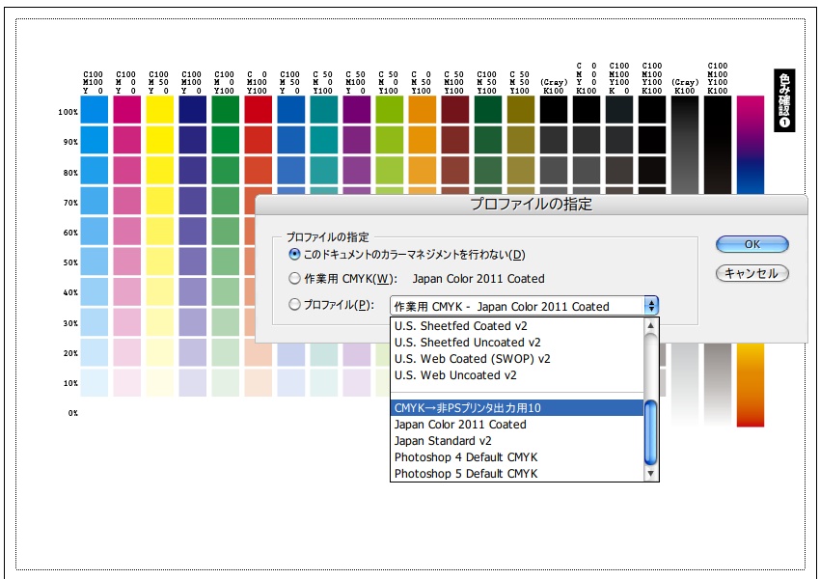Viewport: 820px width, 579px height.
Task: Select U.S. Sheetfed Coated v2 from the list
Action: click(473, 325)
